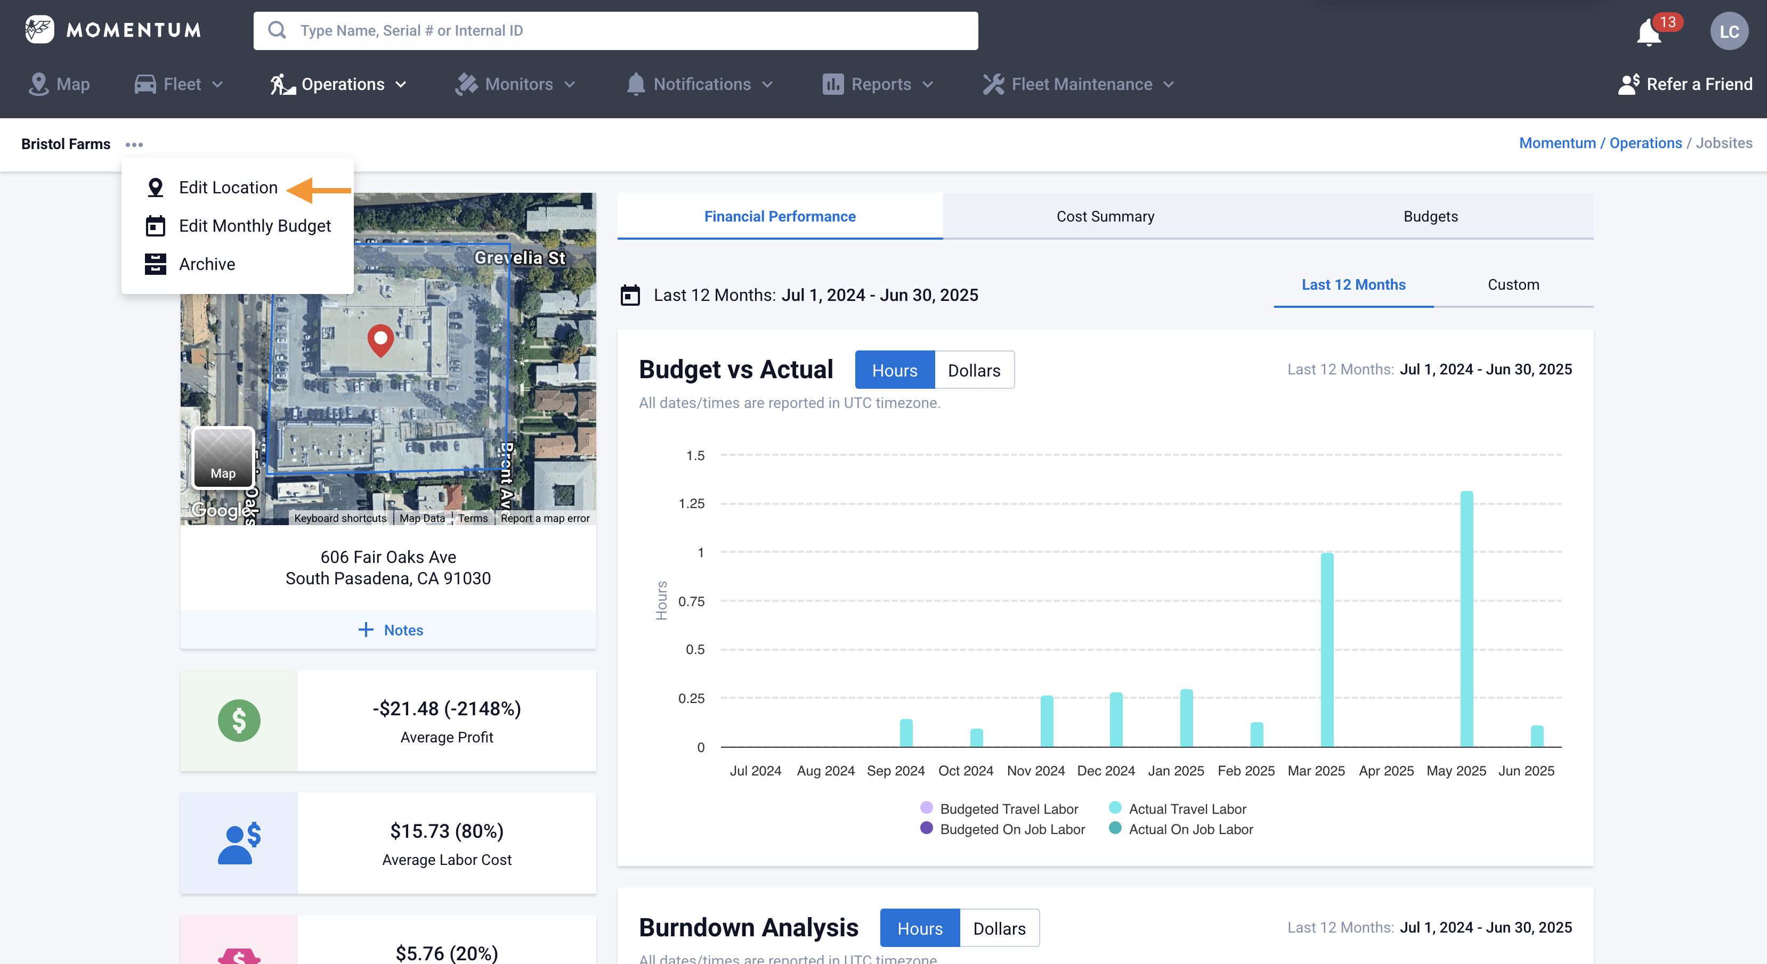
Task: Open the LC user avatar menu
Action: coord(1729,31)
